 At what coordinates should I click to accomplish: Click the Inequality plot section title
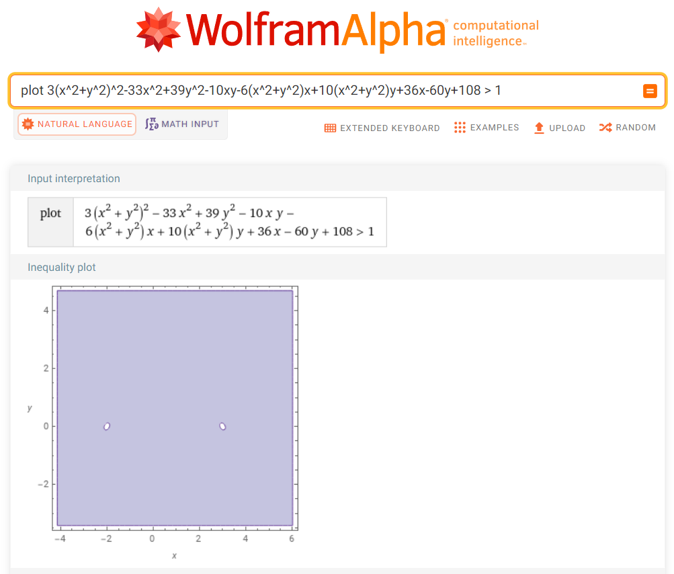pyautogui.click(x=61, y=267)
